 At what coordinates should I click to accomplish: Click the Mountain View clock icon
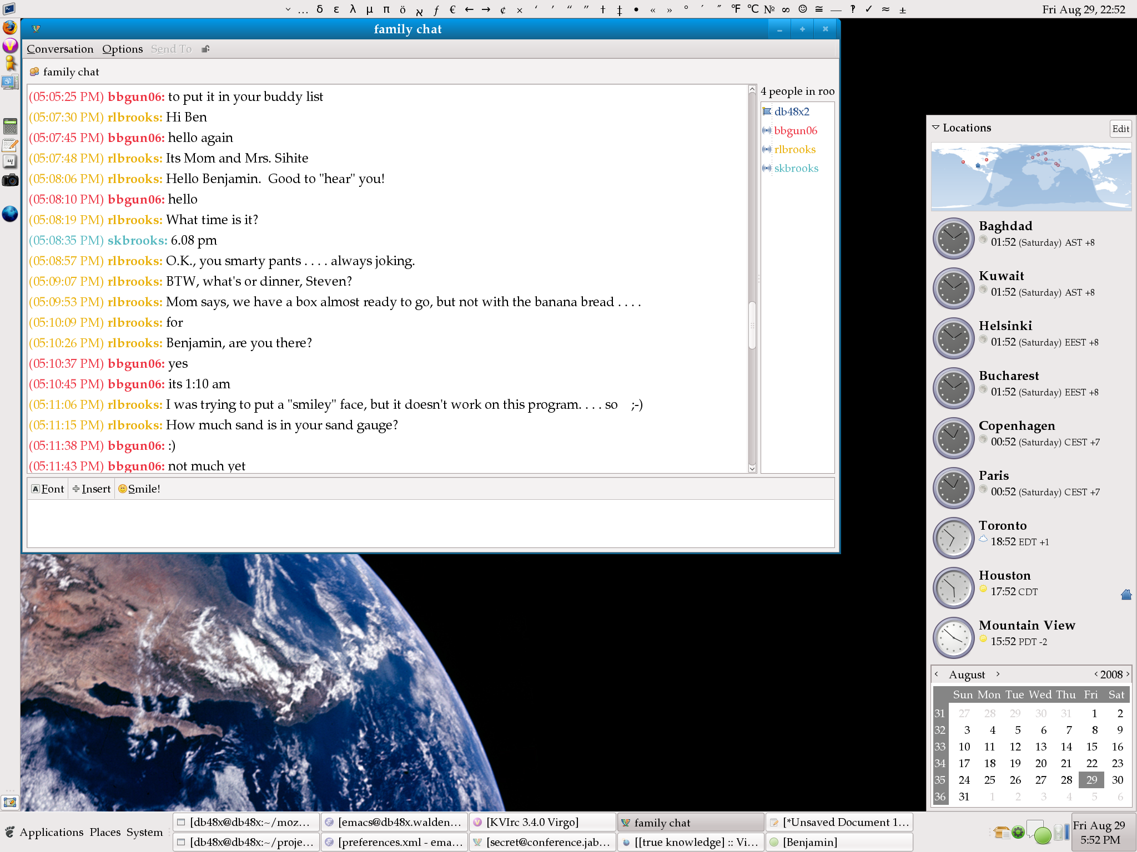(954, 638)
